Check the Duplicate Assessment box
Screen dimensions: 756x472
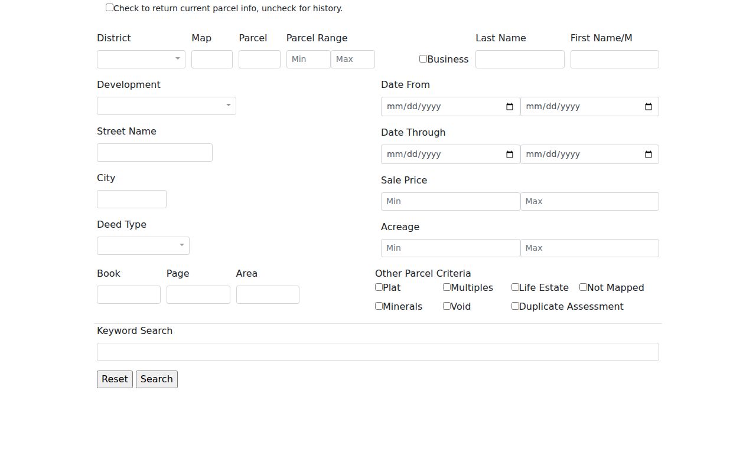515,306
